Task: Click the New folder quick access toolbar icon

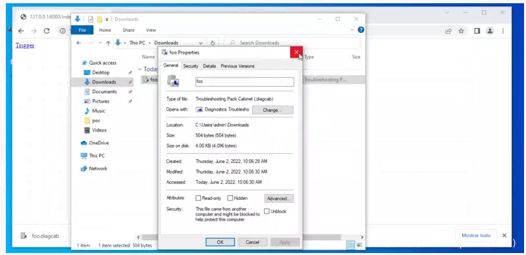Action: 100,19
